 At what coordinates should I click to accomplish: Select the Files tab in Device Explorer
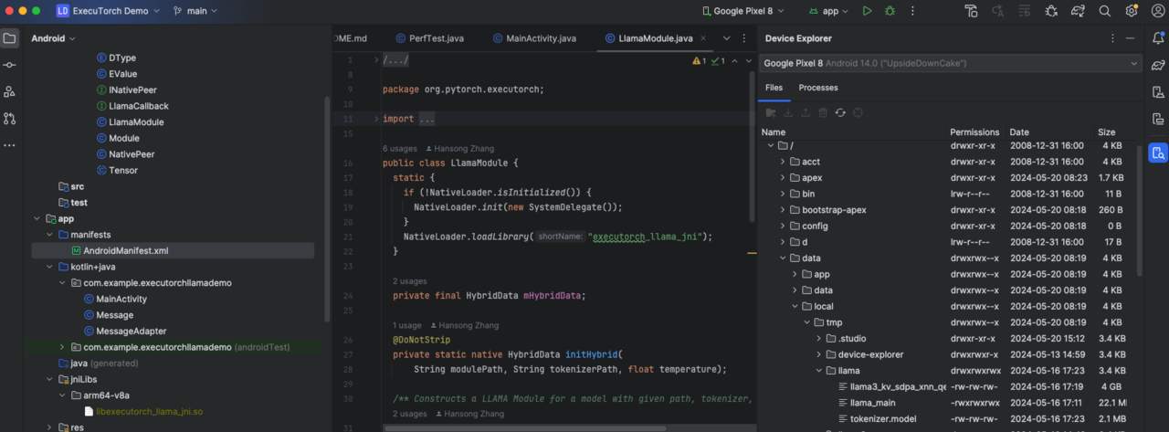(774, 88)
